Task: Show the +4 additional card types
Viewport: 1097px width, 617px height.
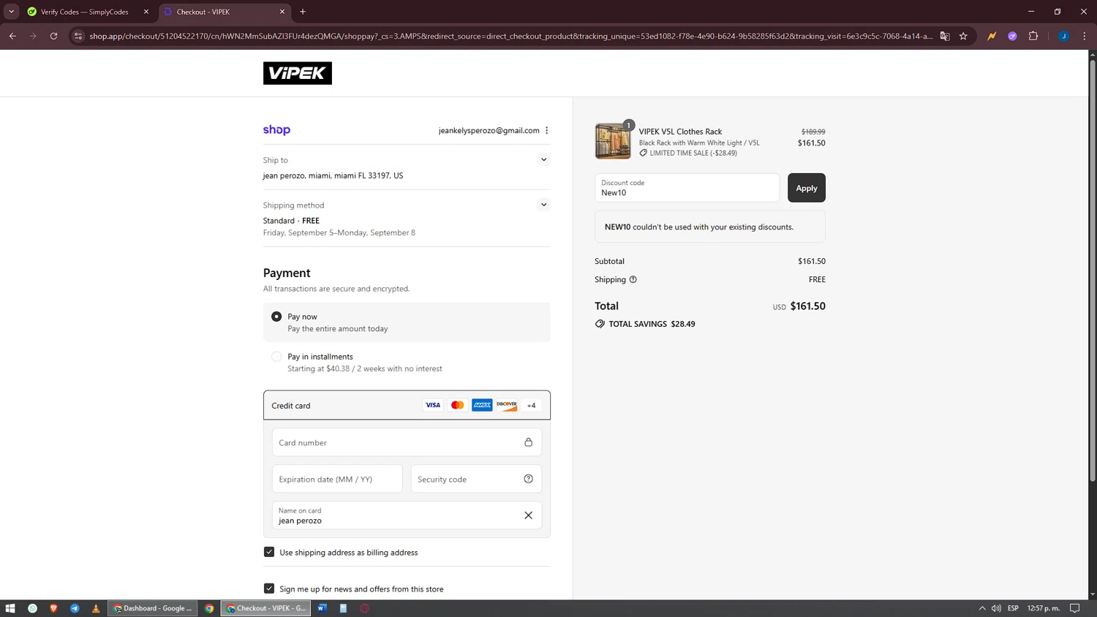Action: coord(532,405)
